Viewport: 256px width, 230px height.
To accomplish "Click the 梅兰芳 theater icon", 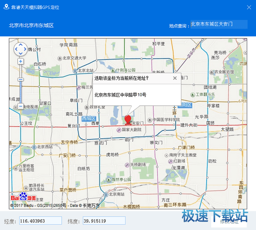I will coord(79,87).
